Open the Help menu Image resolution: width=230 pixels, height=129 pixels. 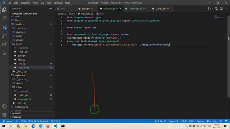pyautogui.click(x=68, y=3)
